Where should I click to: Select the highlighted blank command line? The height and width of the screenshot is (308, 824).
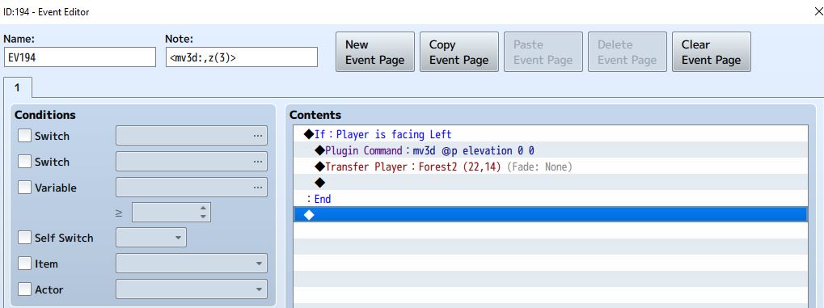point(550,214)
